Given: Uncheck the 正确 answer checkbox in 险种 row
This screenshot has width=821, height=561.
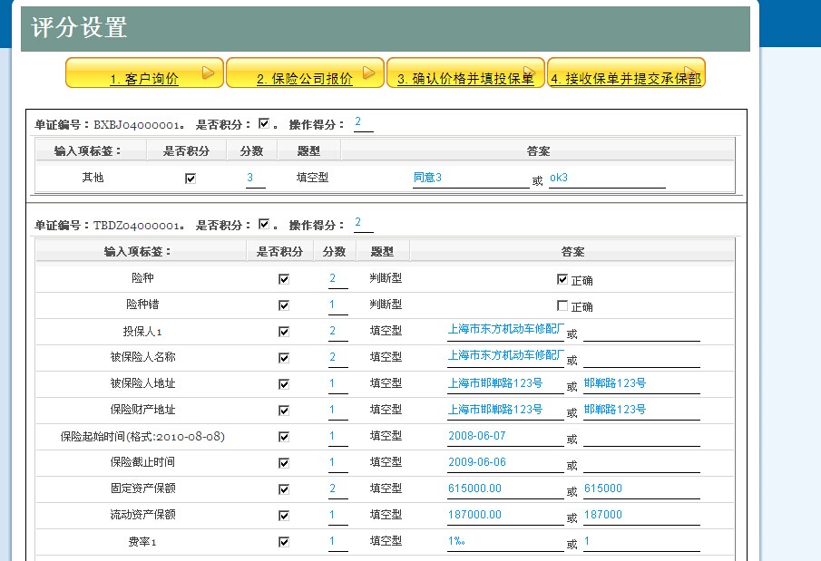Looking at the screenshot, I should pyautogui.click(x=562, y=279).
